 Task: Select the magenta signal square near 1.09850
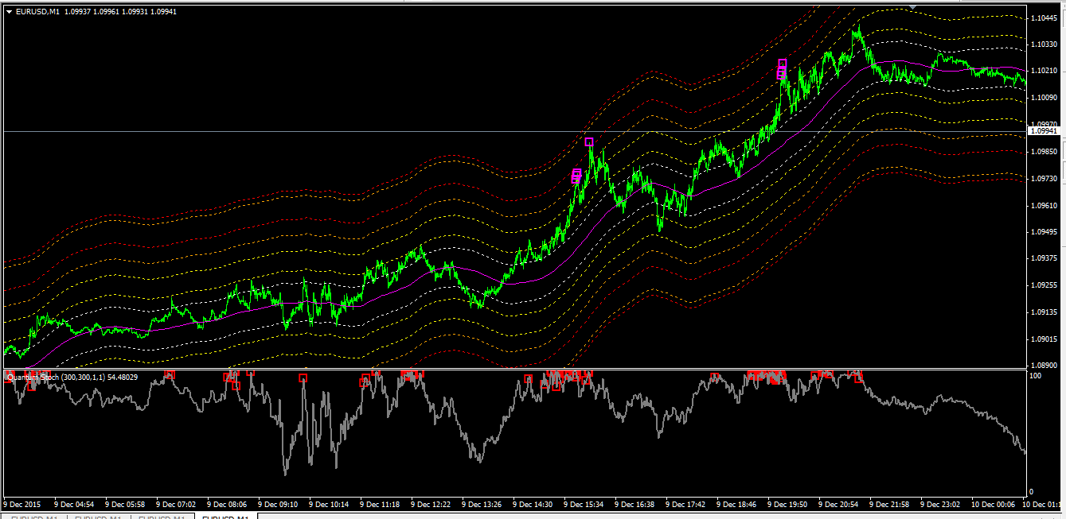click(589, 142)
